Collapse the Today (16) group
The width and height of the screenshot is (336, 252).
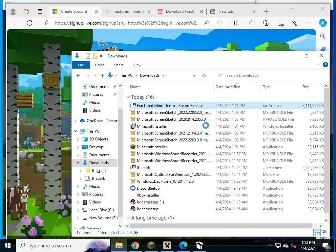pyautogui.click(x=128, y=97)
